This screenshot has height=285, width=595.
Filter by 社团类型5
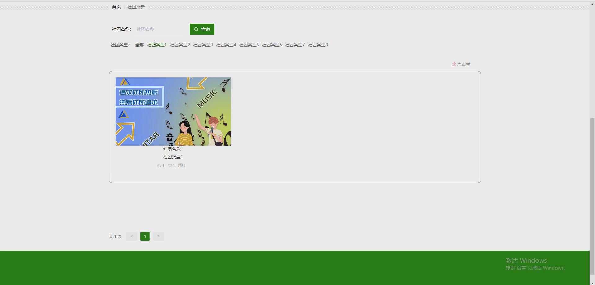click(249, 45)
